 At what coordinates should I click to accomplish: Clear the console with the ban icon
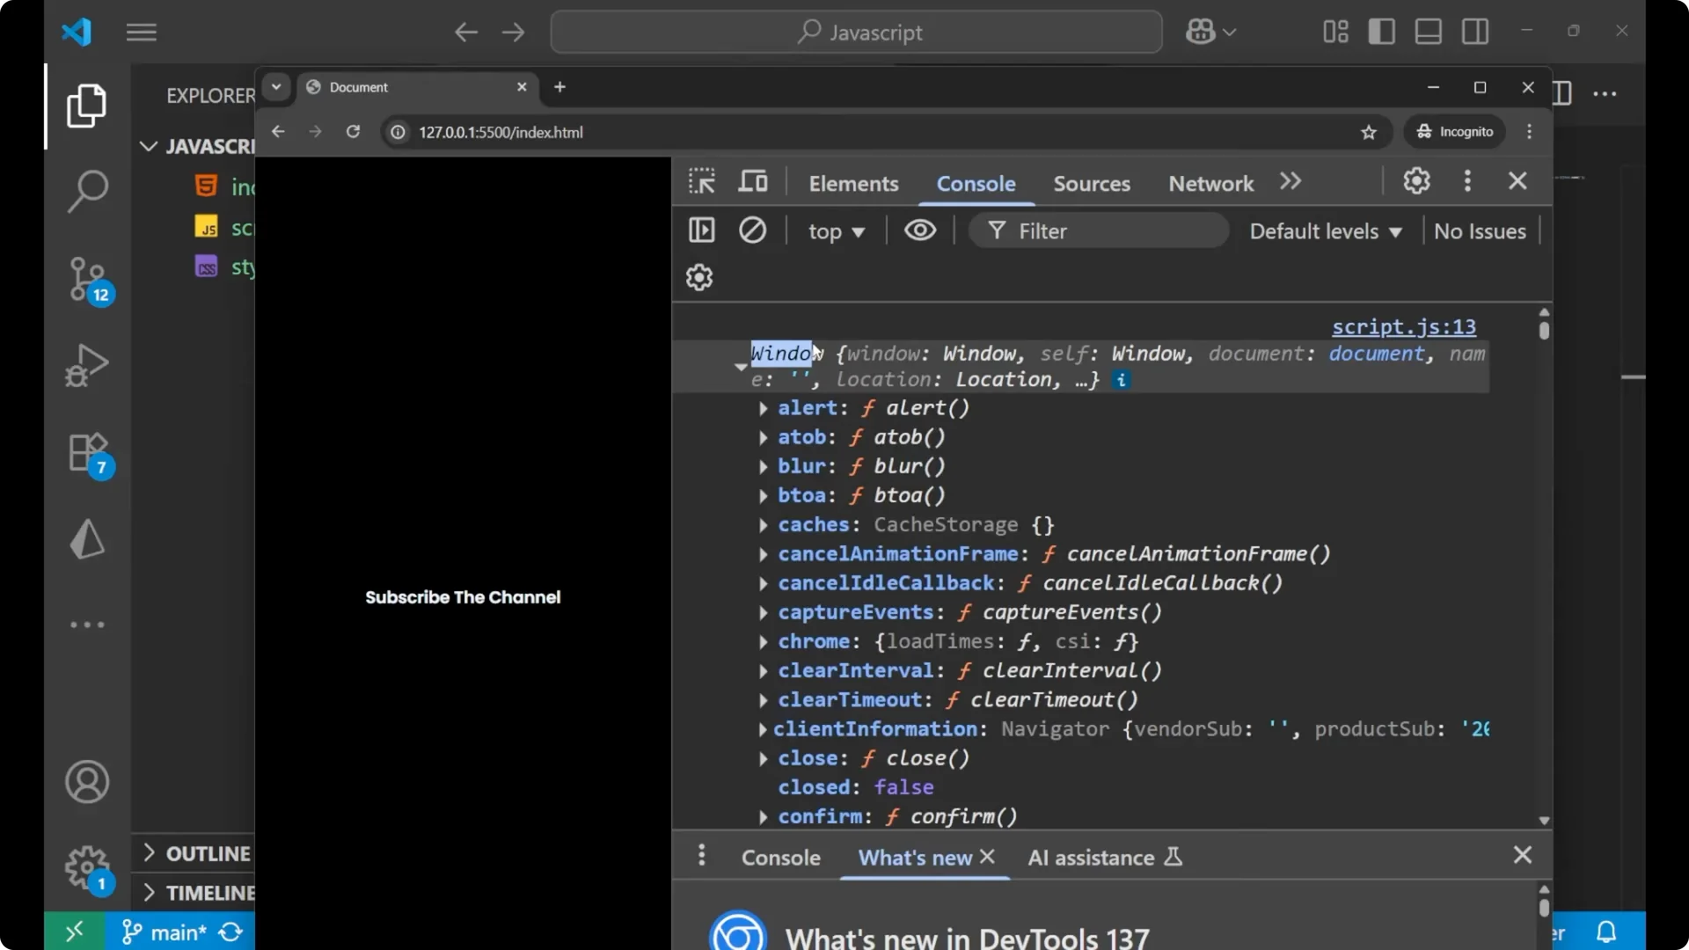[752, 230]
